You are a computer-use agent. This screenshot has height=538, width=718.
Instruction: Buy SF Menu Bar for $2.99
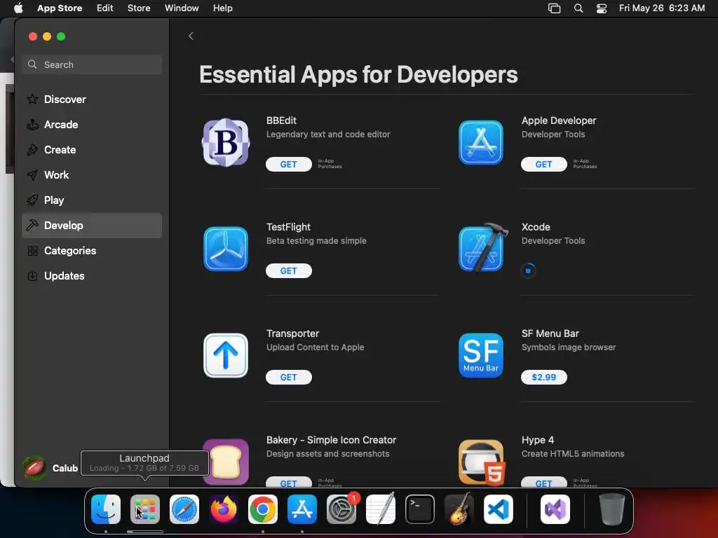click(x=543, y=378)
